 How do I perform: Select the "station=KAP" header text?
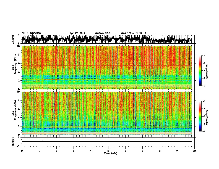coord(103,33)
